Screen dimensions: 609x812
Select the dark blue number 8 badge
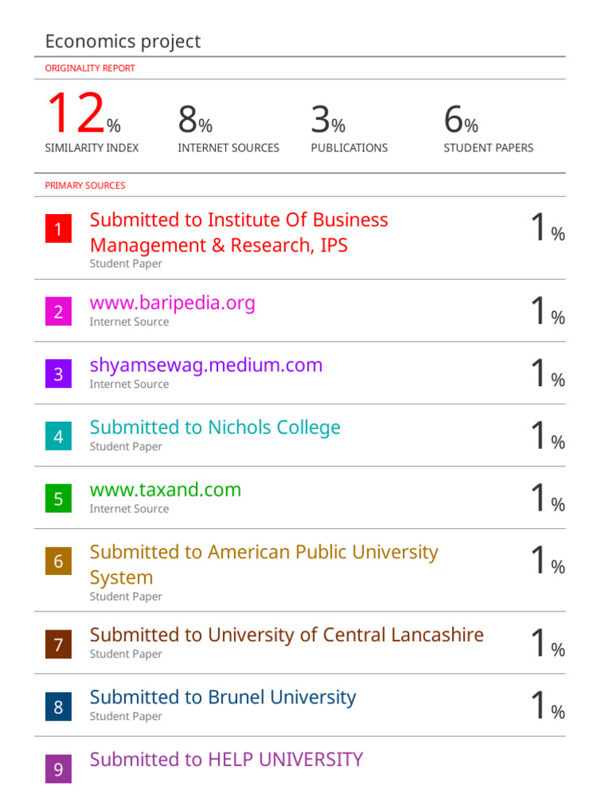click(x=58, y=705)
